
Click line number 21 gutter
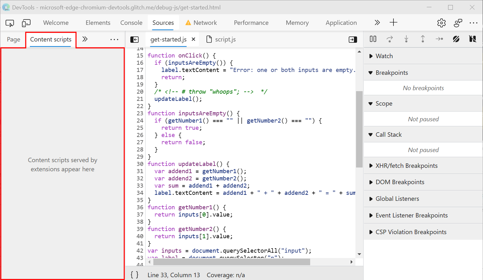click(140, 99)
